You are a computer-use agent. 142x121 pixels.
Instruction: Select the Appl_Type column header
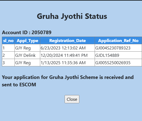tap(27, 40)
